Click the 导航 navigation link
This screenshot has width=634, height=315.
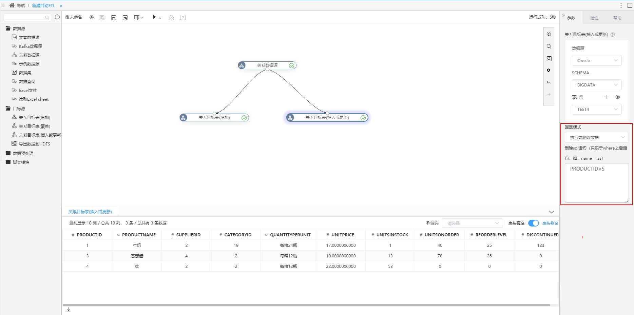click(x=21, y=6)
